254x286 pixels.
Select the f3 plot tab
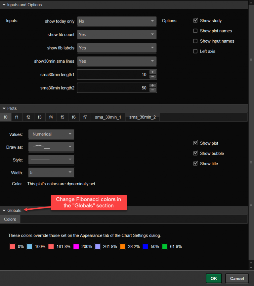[39, 117]
